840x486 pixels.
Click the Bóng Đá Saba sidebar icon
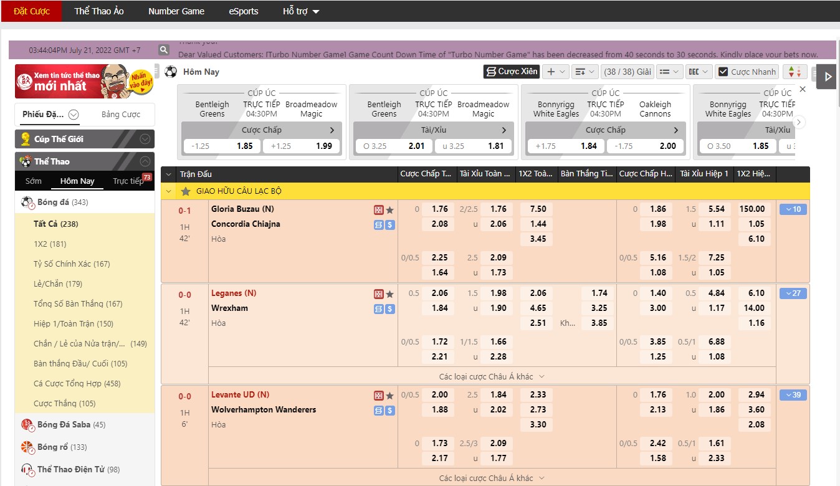tap(27, 425)
